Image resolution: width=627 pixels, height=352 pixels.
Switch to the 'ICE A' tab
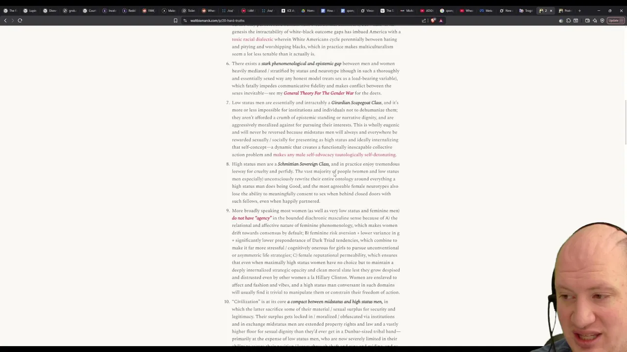point(288,11)
